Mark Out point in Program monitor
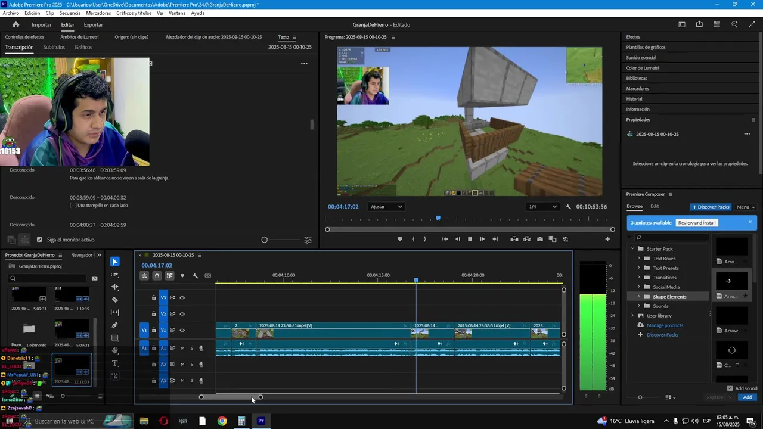Screen dimensions: 763x429 pyautogui.click(x=424, y=239)
